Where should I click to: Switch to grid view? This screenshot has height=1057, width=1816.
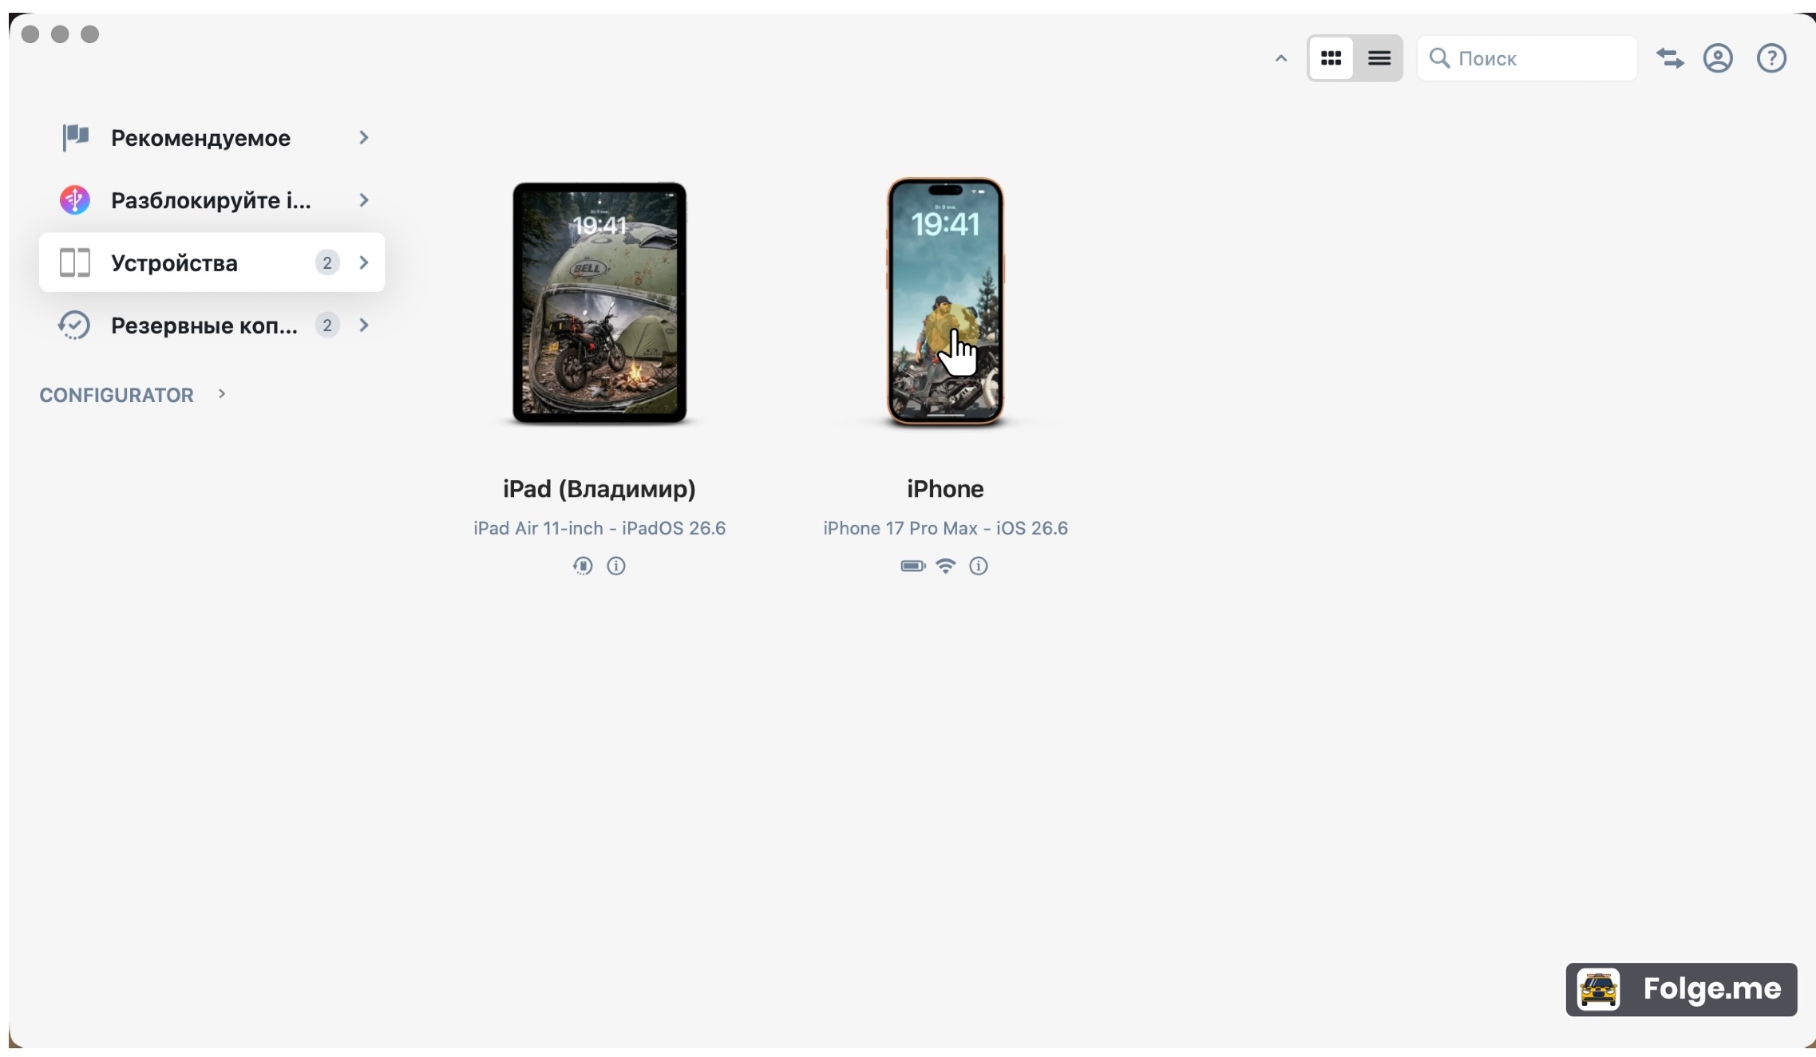(1331, 58)
